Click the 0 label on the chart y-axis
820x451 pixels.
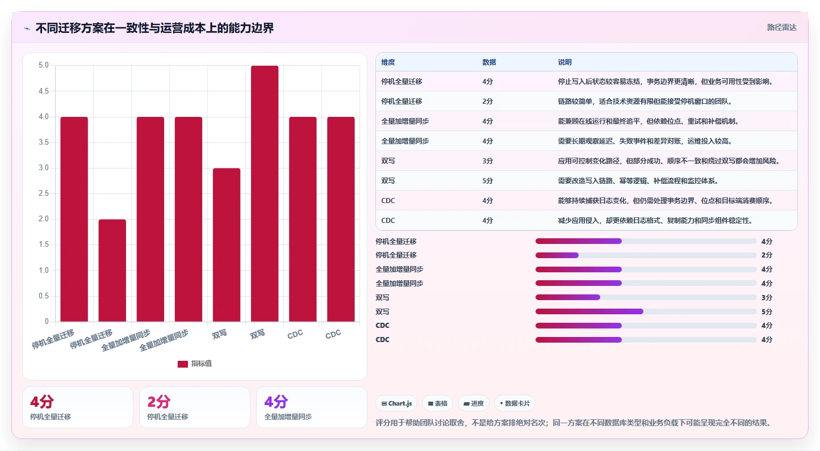tap(47, 322)
